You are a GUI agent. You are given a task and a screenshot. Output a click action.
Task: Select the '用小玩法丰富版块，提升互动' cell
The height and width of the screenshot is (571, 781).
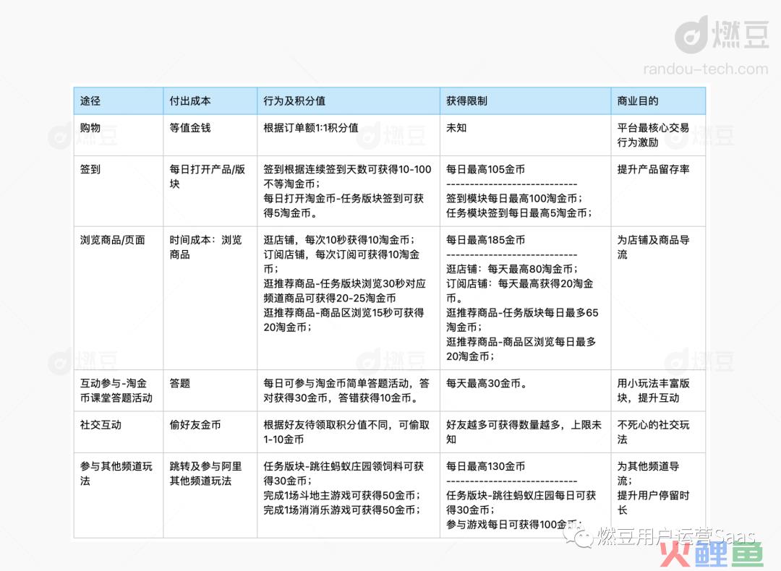pos(659,391)
